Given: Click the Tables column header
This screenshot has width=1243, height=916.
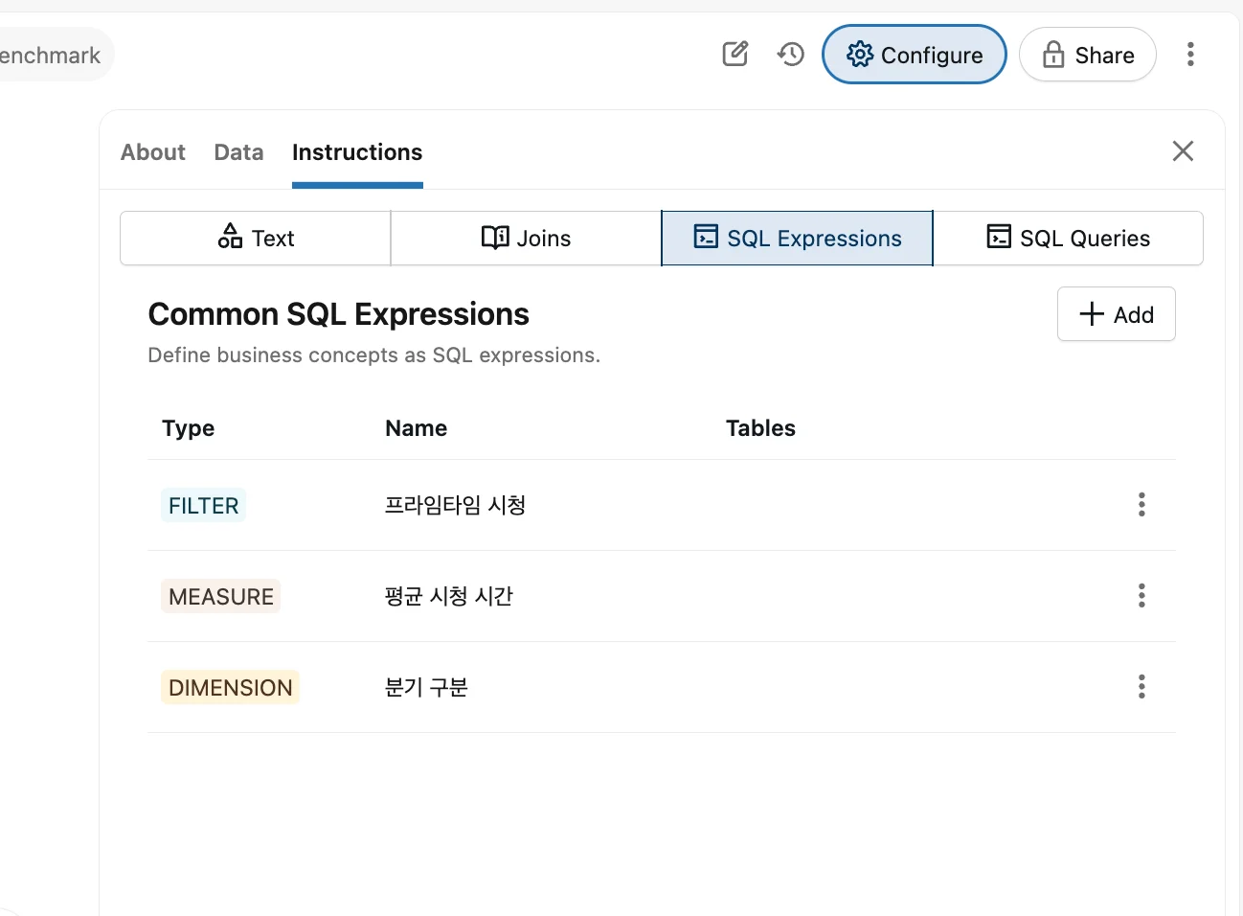Looking at the screenshot, I should (760, 428).
